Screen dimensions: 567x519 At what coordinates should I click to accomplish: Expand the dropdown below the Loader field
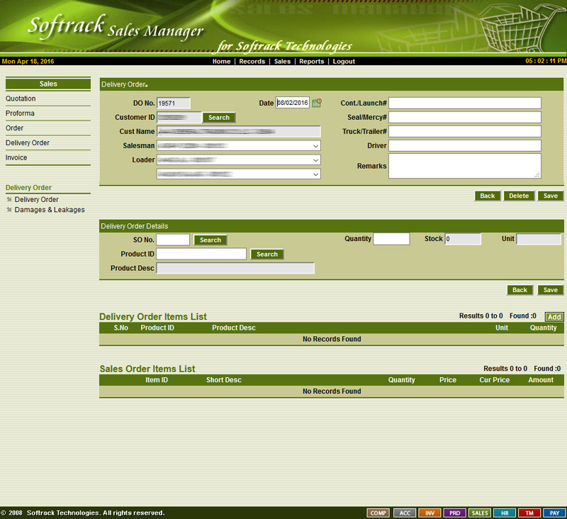pyautogui.click(x=315, y=174)
